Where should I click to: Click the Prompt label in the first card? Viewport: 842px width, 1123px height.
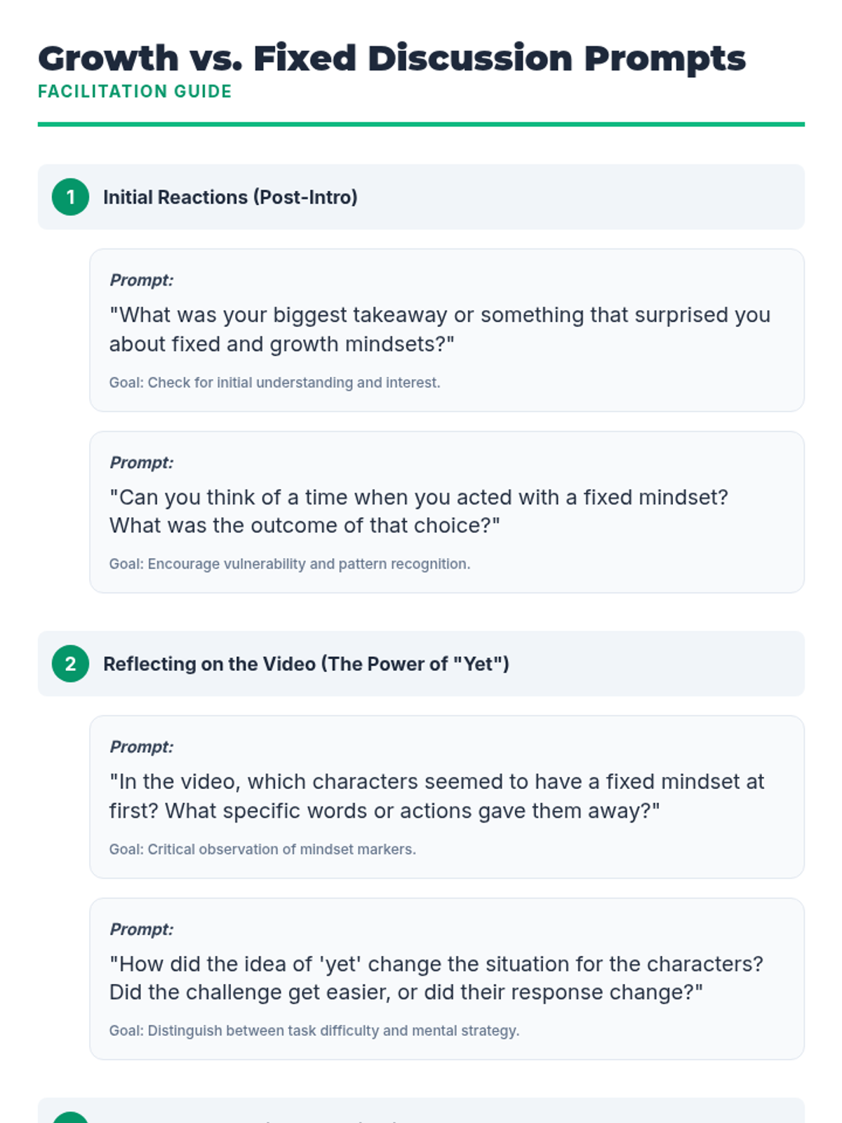(141, 280)
